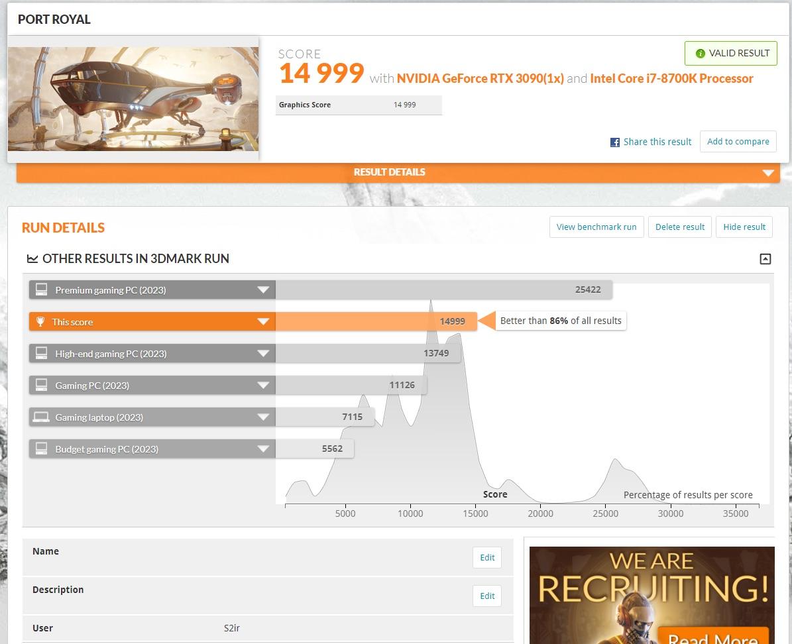Viewport: 792px width, 644px height.
Task: Click the 14999 orange This score bar
Action: (376, 322)
